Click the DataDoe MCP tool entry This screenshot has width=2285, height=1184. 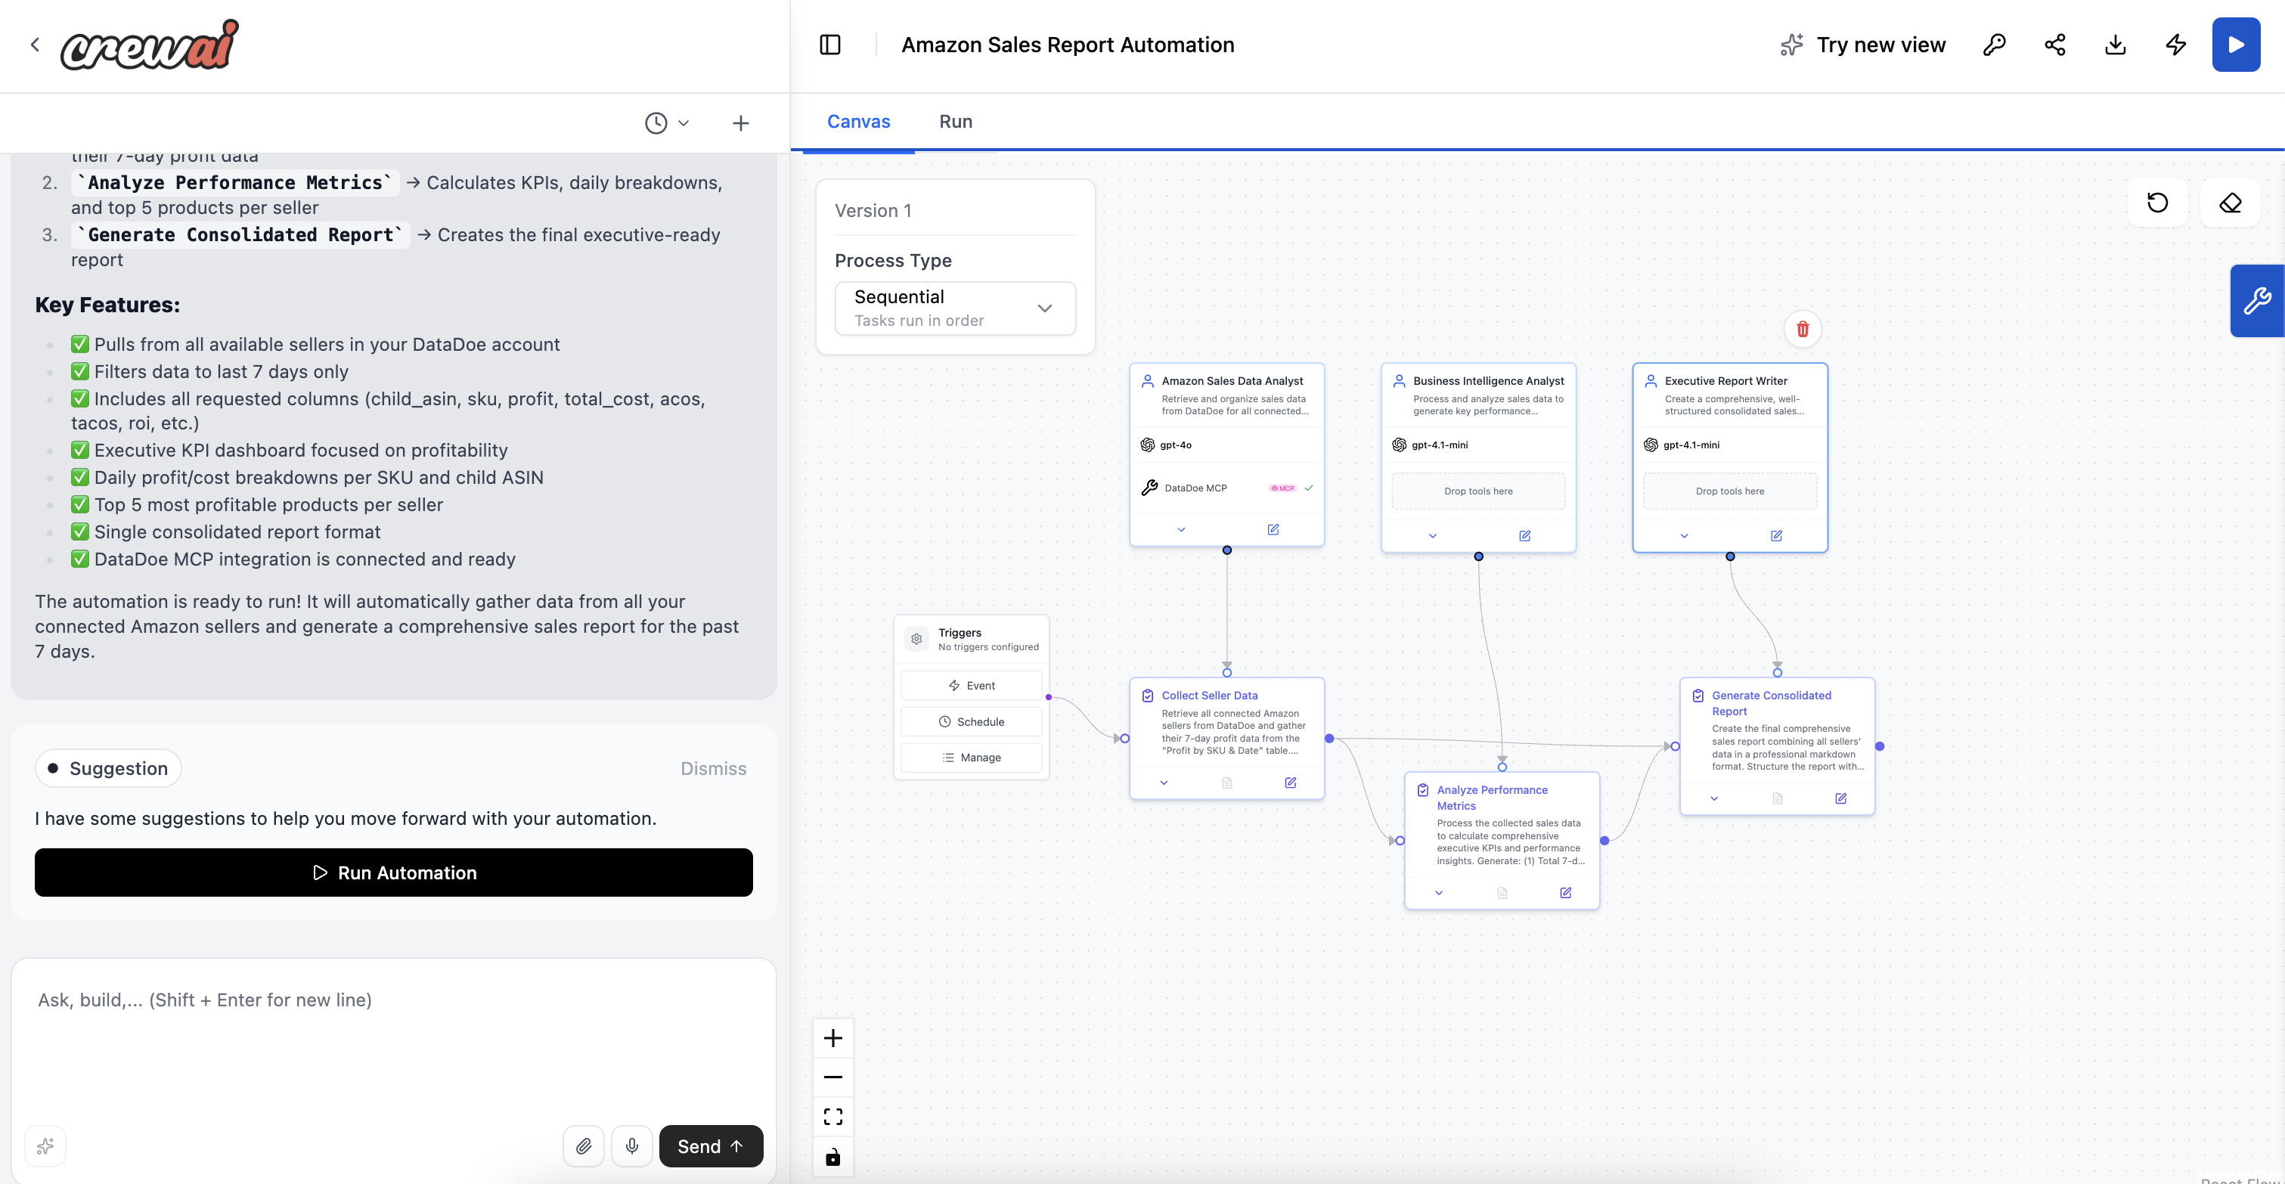1226,488
